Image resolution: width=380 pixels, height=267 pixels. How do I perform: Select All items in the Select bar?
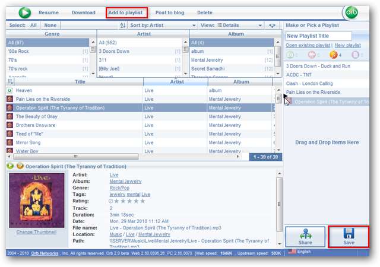point(33,26)
